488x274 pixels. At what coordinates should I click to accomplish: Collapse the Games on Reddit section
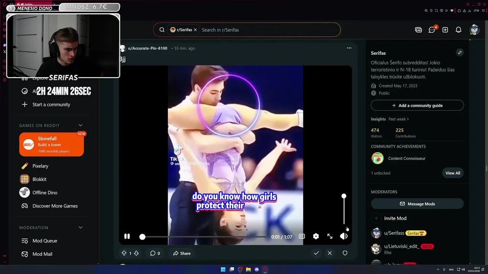pos(80,125)
